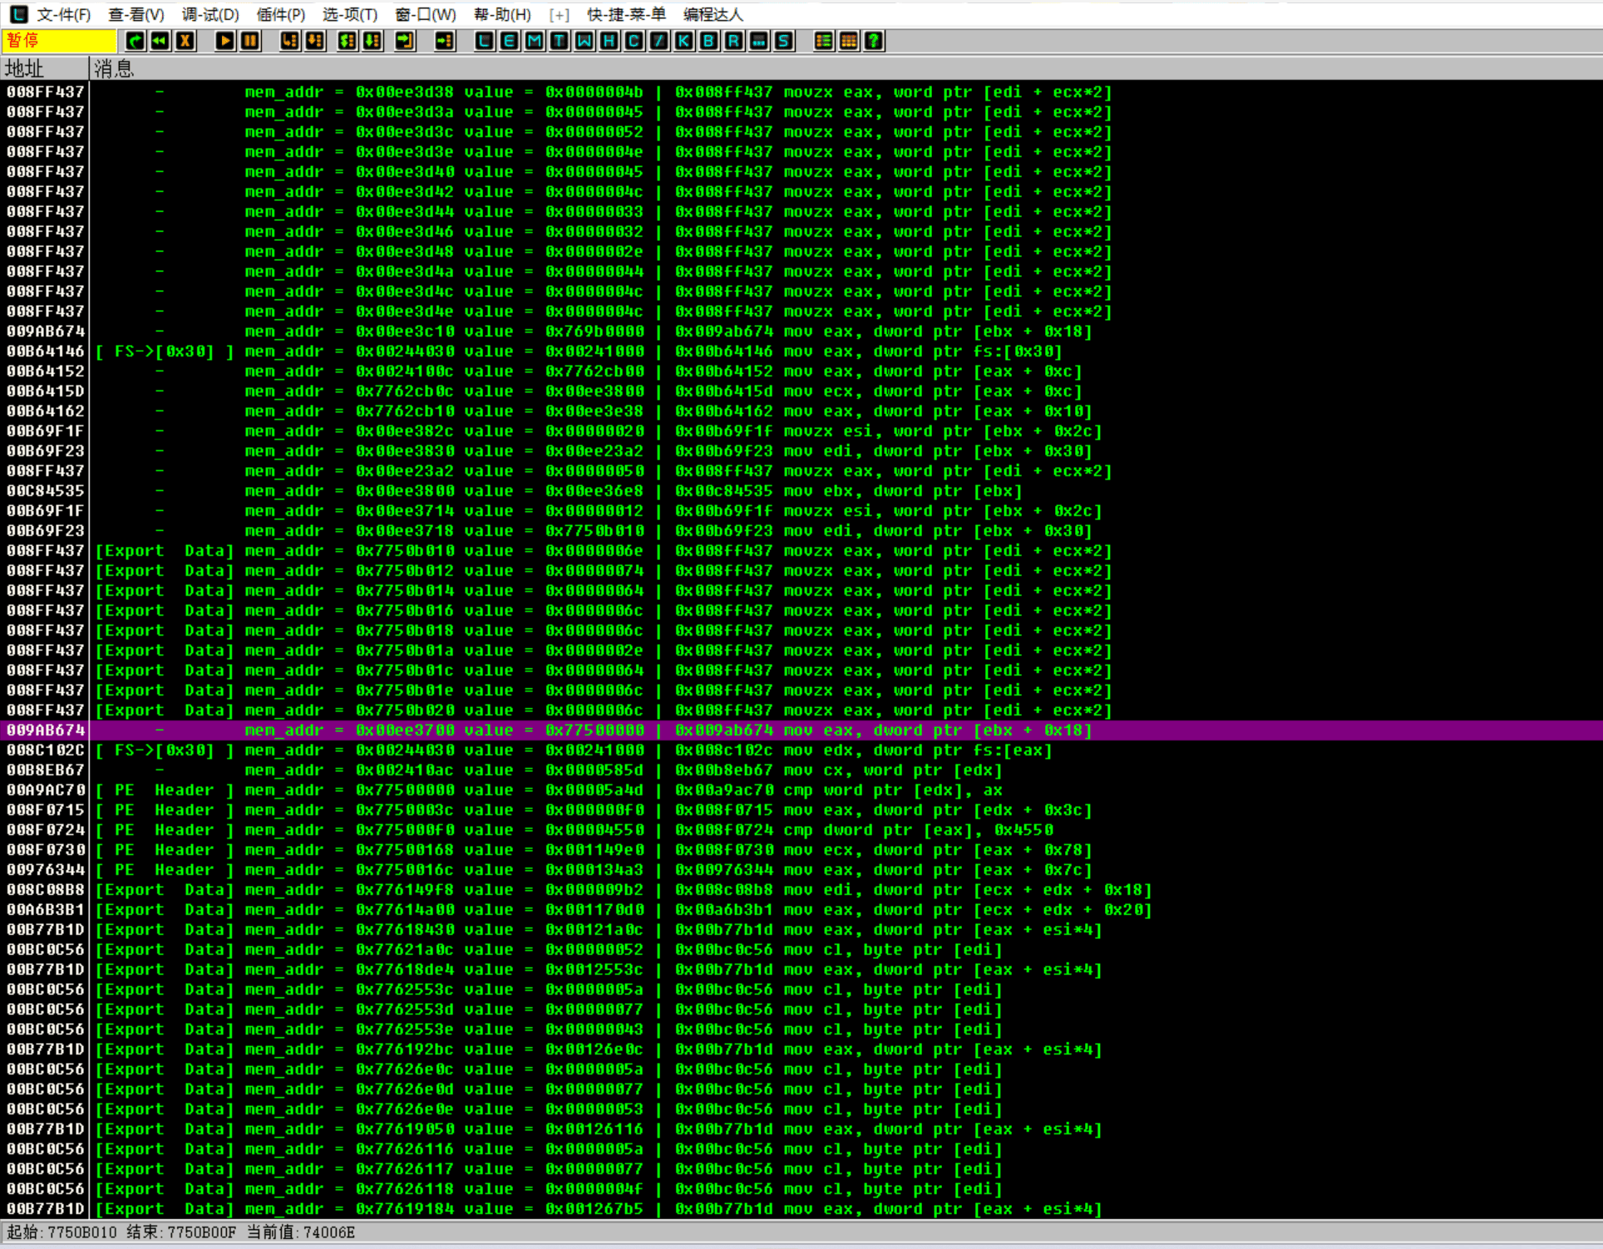Open Run trace via the dots icon
1603x1249 pixels.
click(759, 41)
